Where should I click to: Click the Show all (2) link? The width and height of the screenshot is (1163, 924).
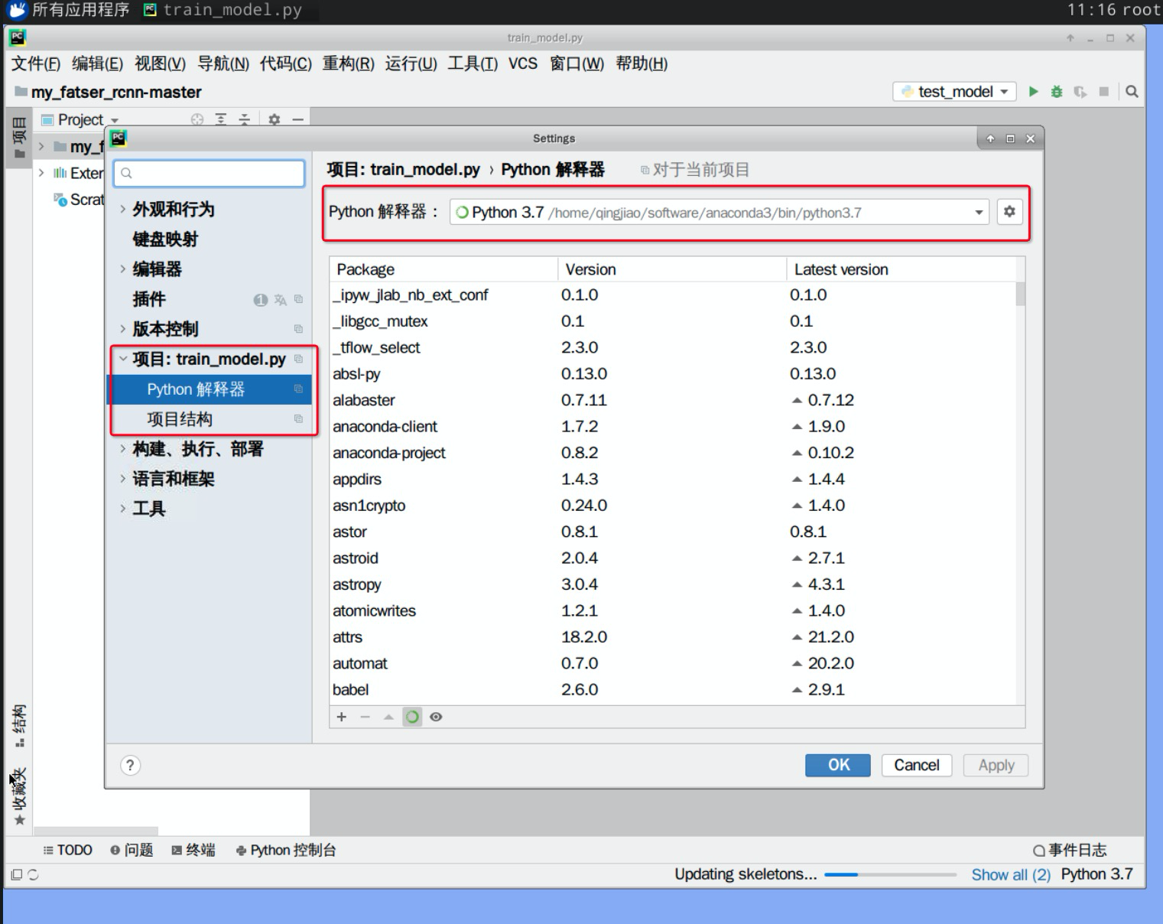pos(1010,874)
